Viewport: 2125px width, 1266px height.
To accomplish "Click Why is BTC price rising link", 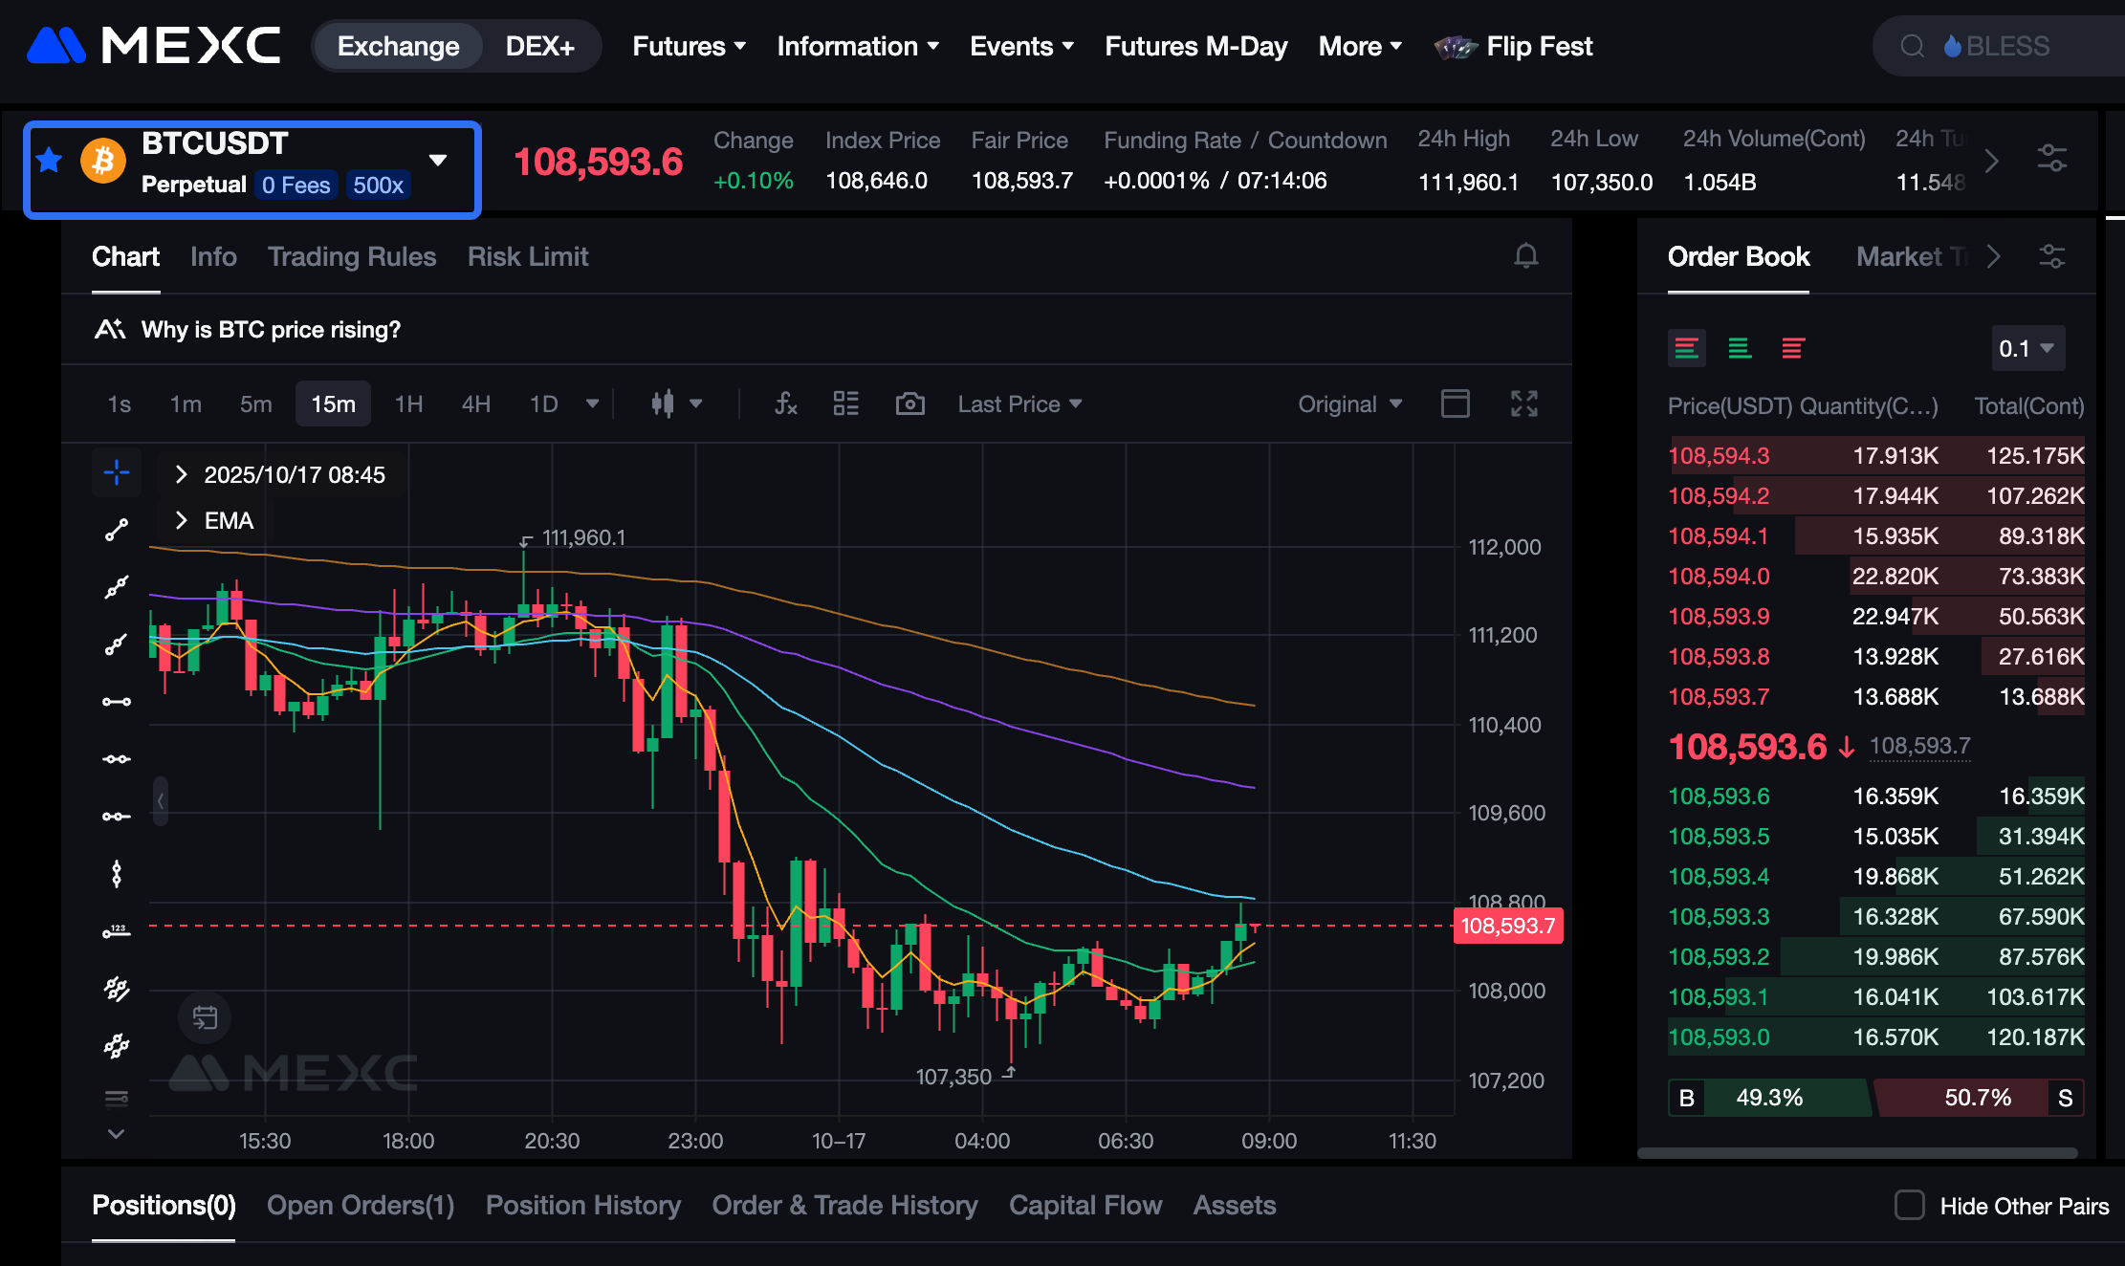I will (x=271, y=330).
